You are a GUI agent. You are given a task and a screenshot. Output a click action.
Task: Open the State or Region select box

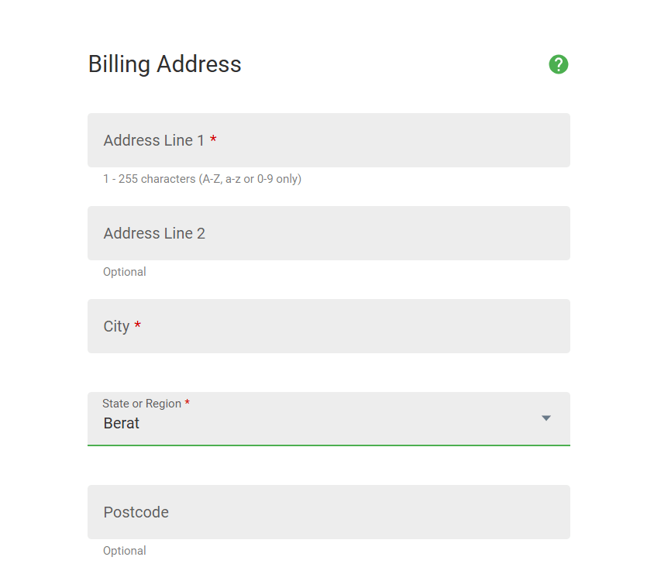coord(329,419)
